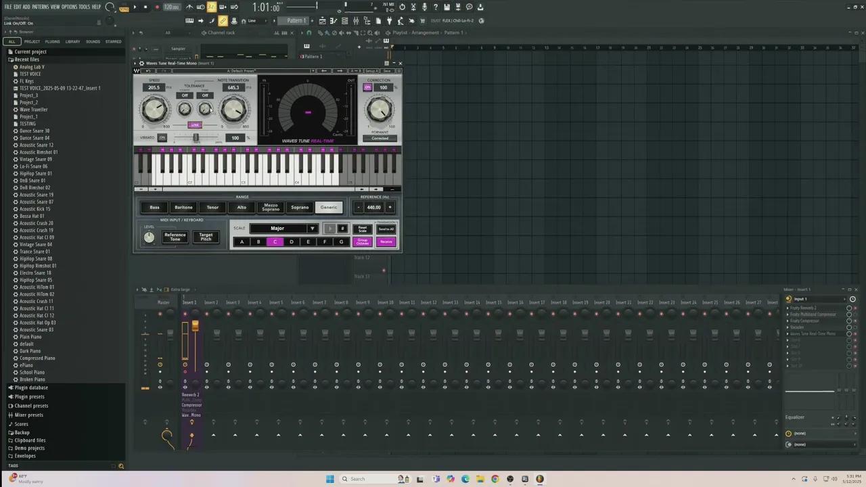Open the mixer view (sliders) icon in toolbar

[x=356, y=21]
